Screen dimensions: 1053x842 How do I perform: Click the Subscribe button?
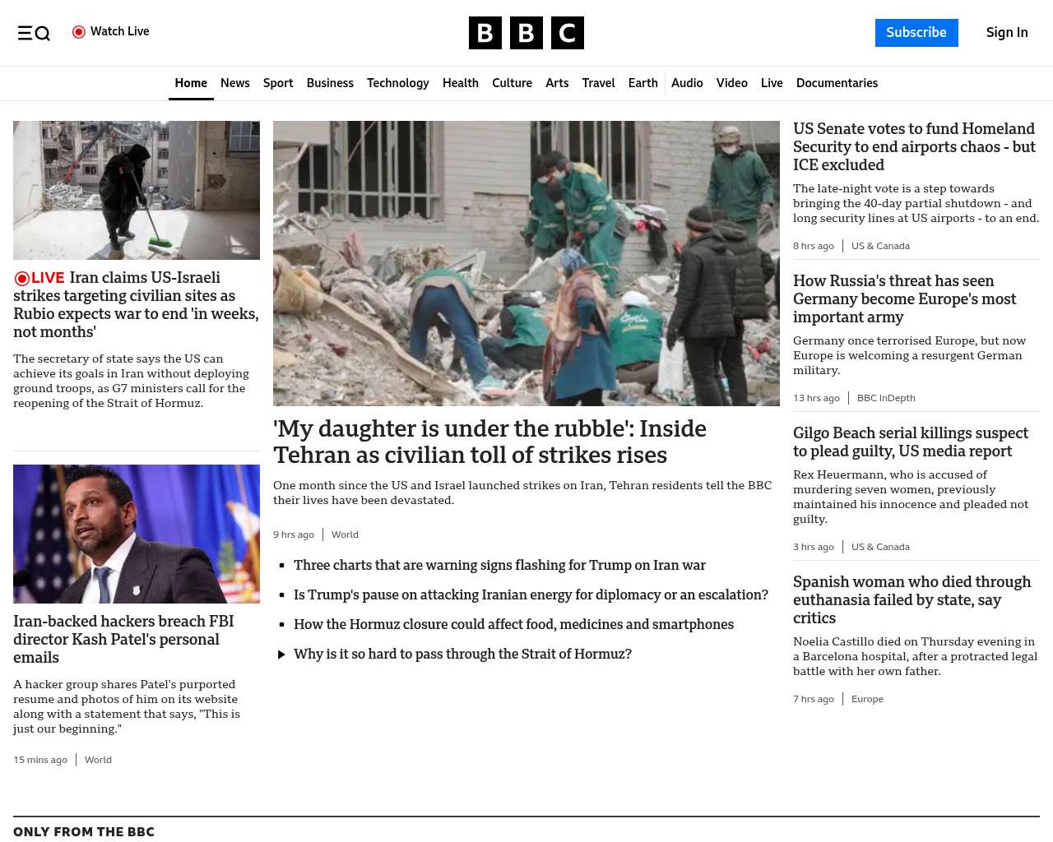[x=916, y=33]
